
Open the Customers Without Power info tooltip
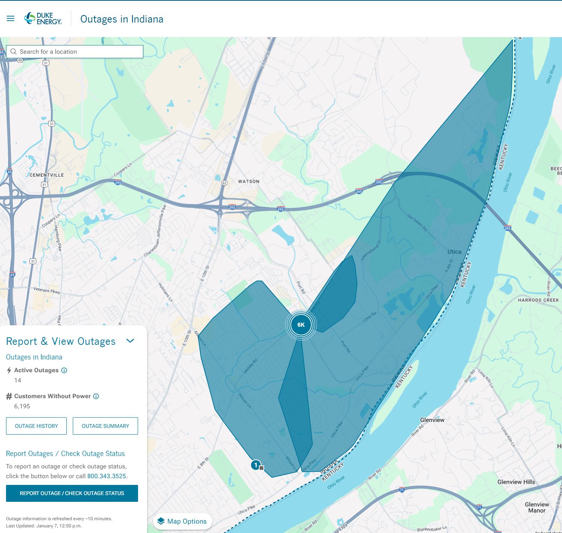[x=96, y=396]
